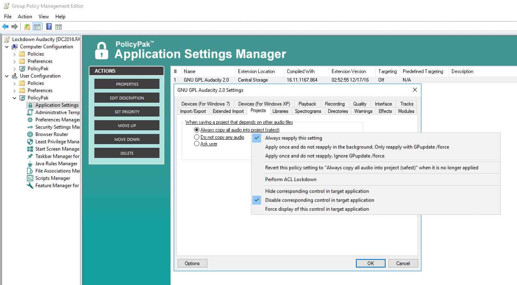This screenshot has height=285, width=517.
Task: Open the File menu
Action: (x=8, y=17)
